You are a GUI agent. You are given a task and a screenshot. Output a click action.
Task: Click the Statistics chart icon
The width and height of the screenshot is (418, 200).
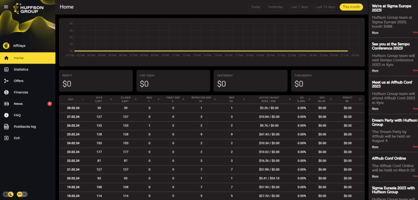(x=7, y=69)
